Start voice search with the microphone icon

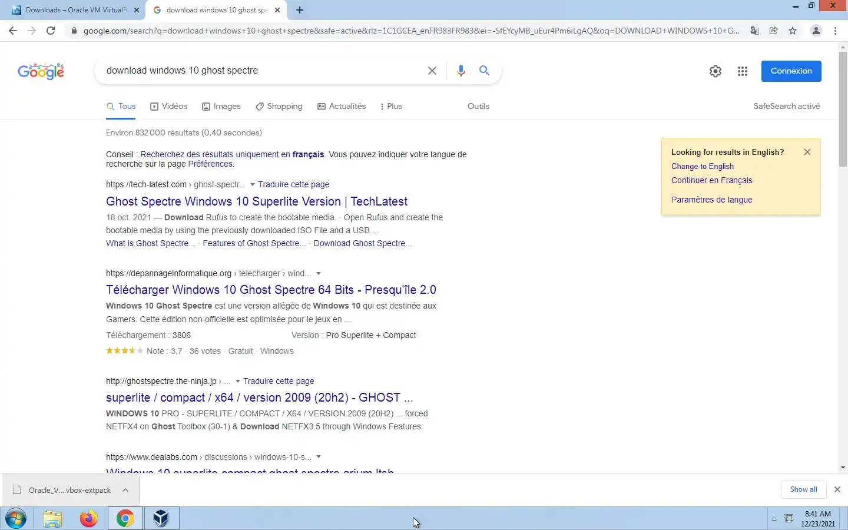click(461, 71)
